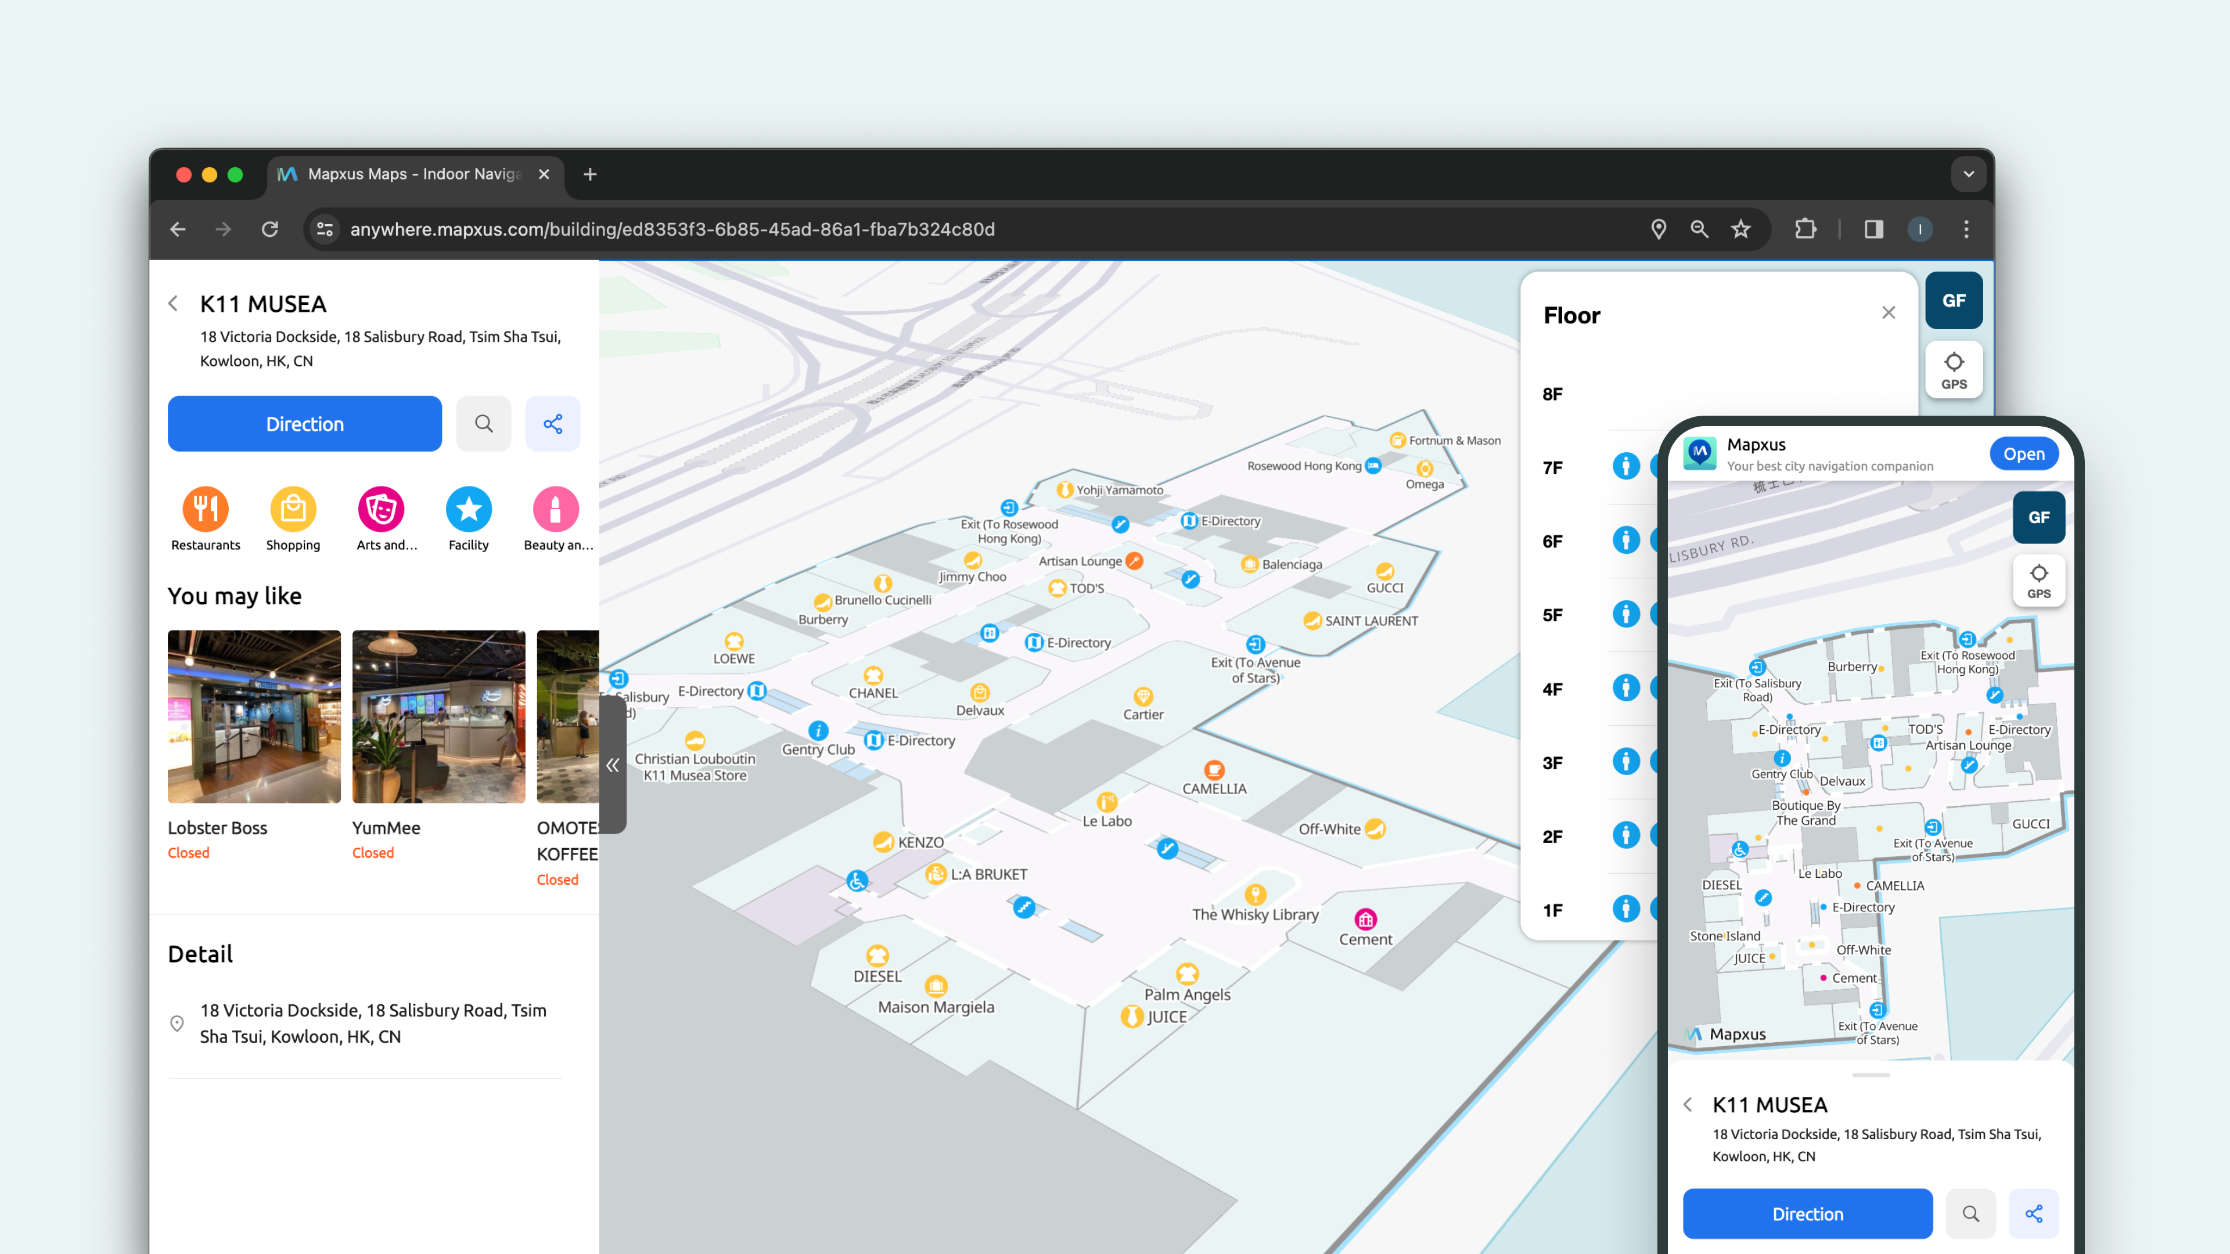
Task: Open the GF floor selector on desktop map
Action: 1954,300
